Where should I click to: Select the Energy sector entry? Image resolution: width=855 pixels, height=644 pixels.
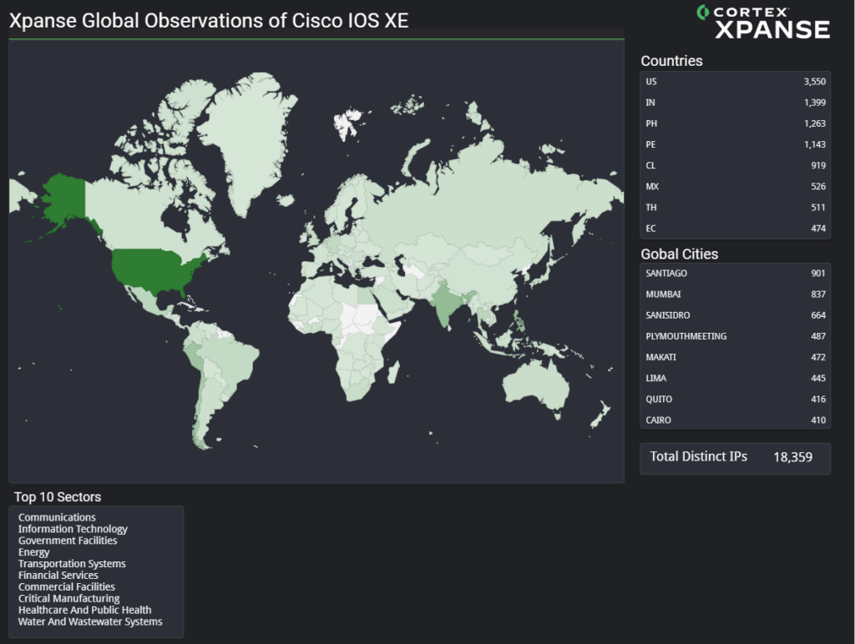coord(34,552)
